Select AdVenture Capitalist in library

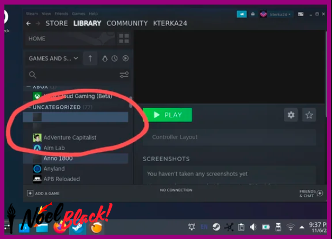tap(76, 137)
